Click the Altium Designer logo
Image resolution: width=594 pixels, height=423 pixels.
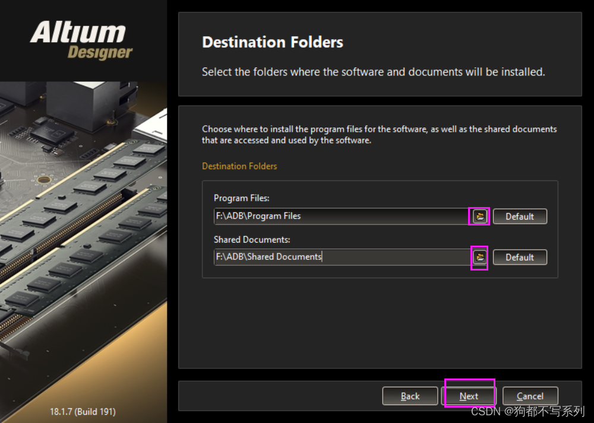click(x=81, y=40)
